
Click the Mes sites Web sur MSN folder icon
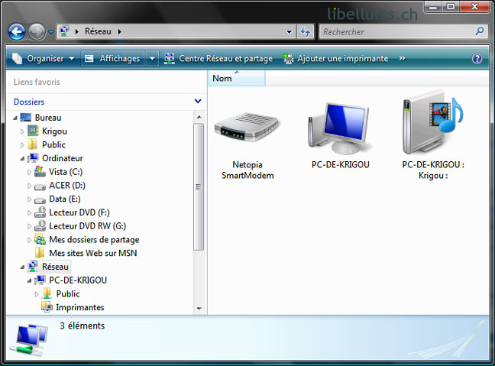coord(40,253)
